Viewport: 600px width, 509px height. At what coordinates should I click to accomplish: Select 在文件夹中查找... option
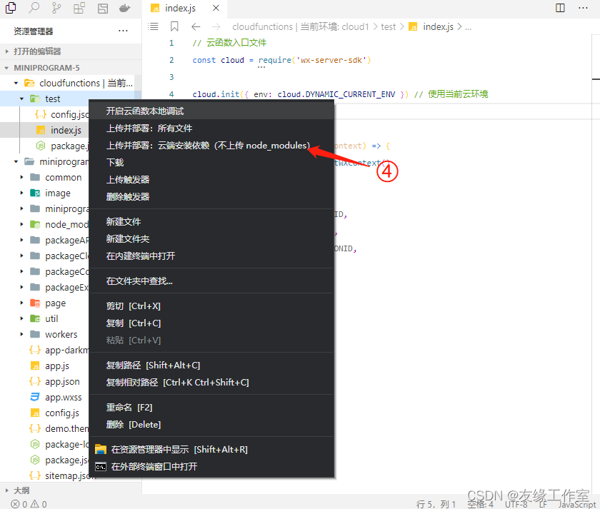(211, 281)
